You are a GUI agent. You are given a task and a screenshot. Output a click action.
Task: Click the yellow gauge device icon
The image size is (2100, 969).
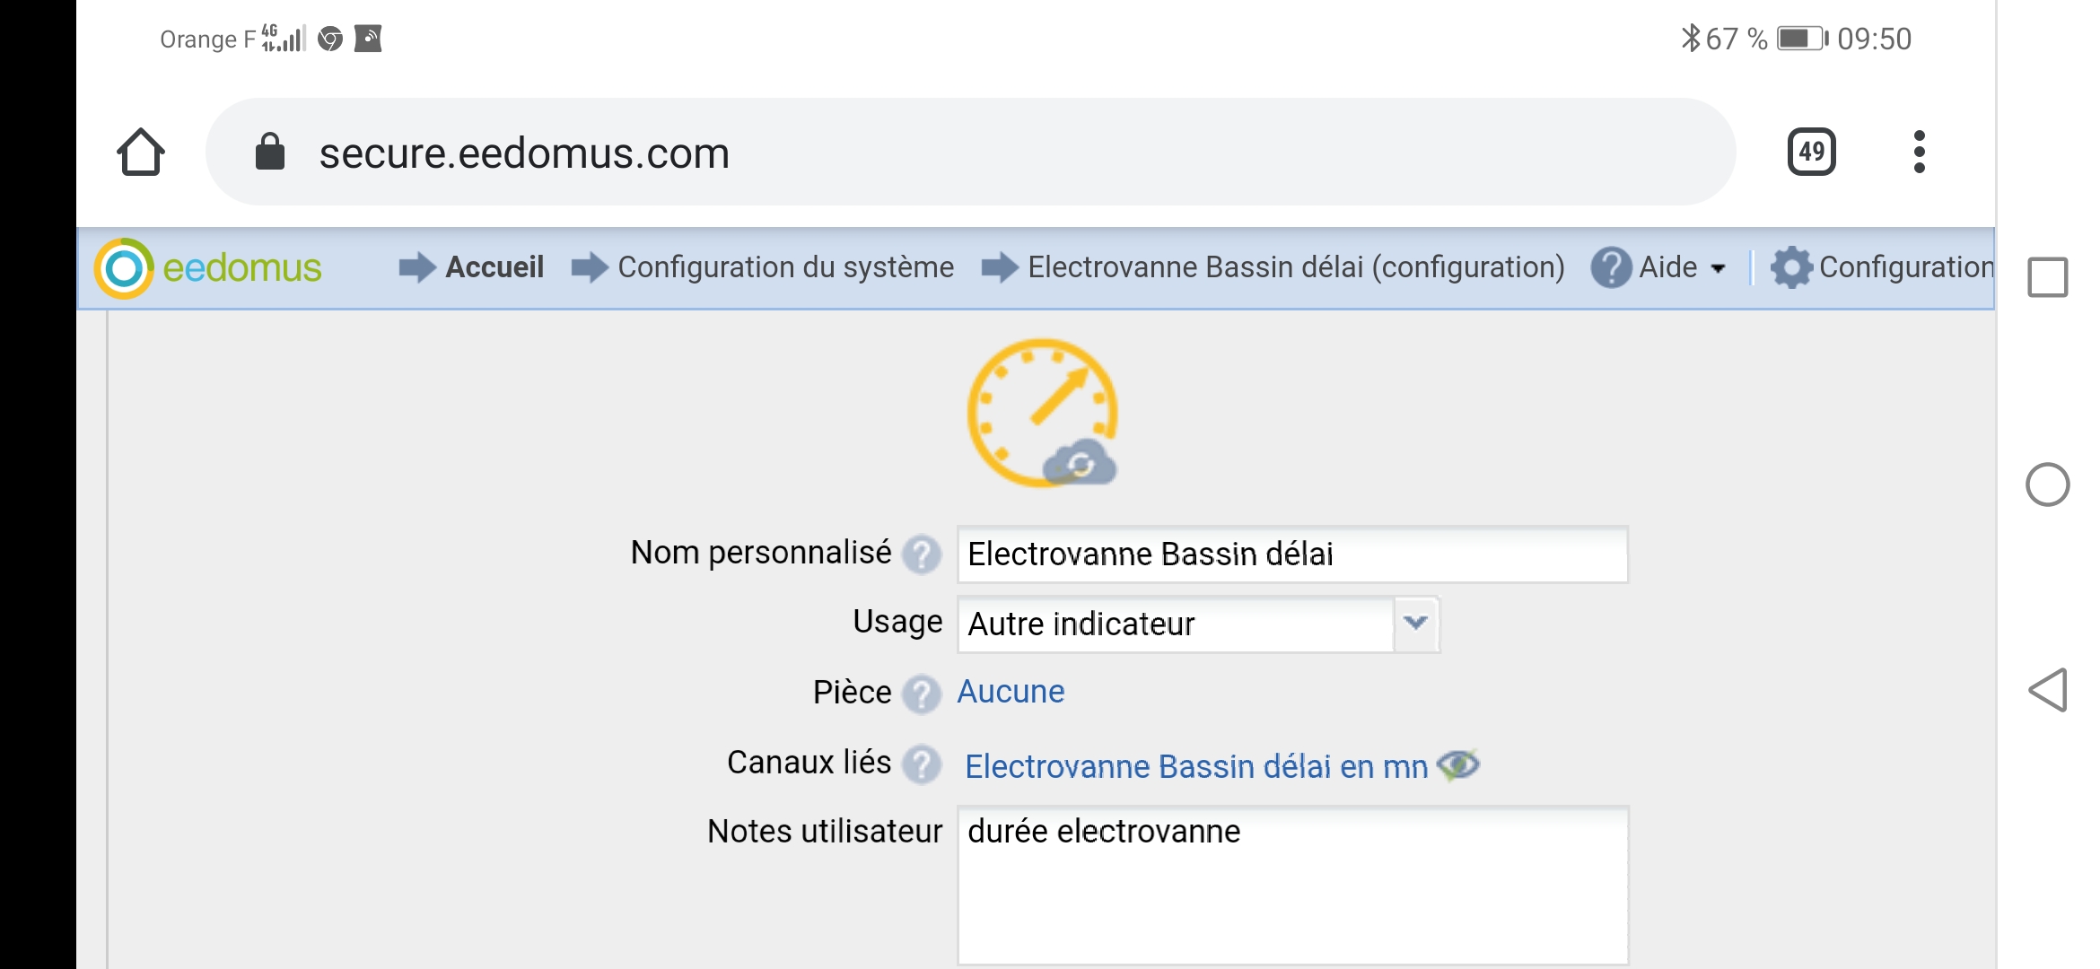tap(1043, 413)
